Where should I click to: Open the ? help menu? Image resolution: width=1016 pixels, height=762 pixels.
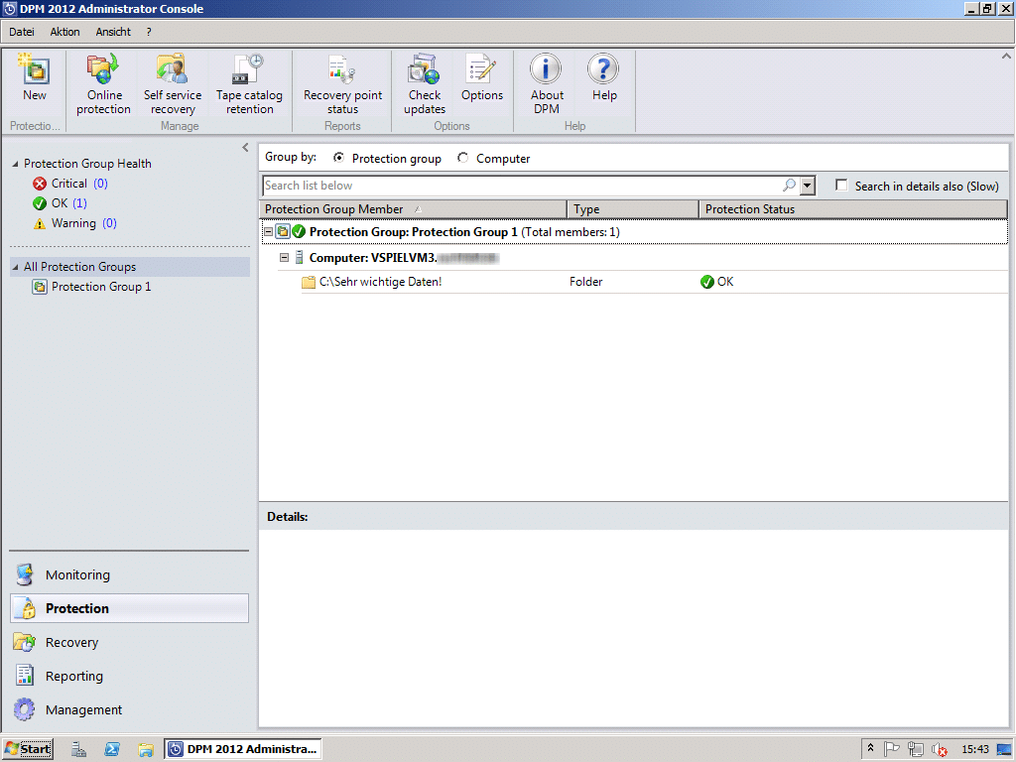pyautogui.click(x=149, y=32)
